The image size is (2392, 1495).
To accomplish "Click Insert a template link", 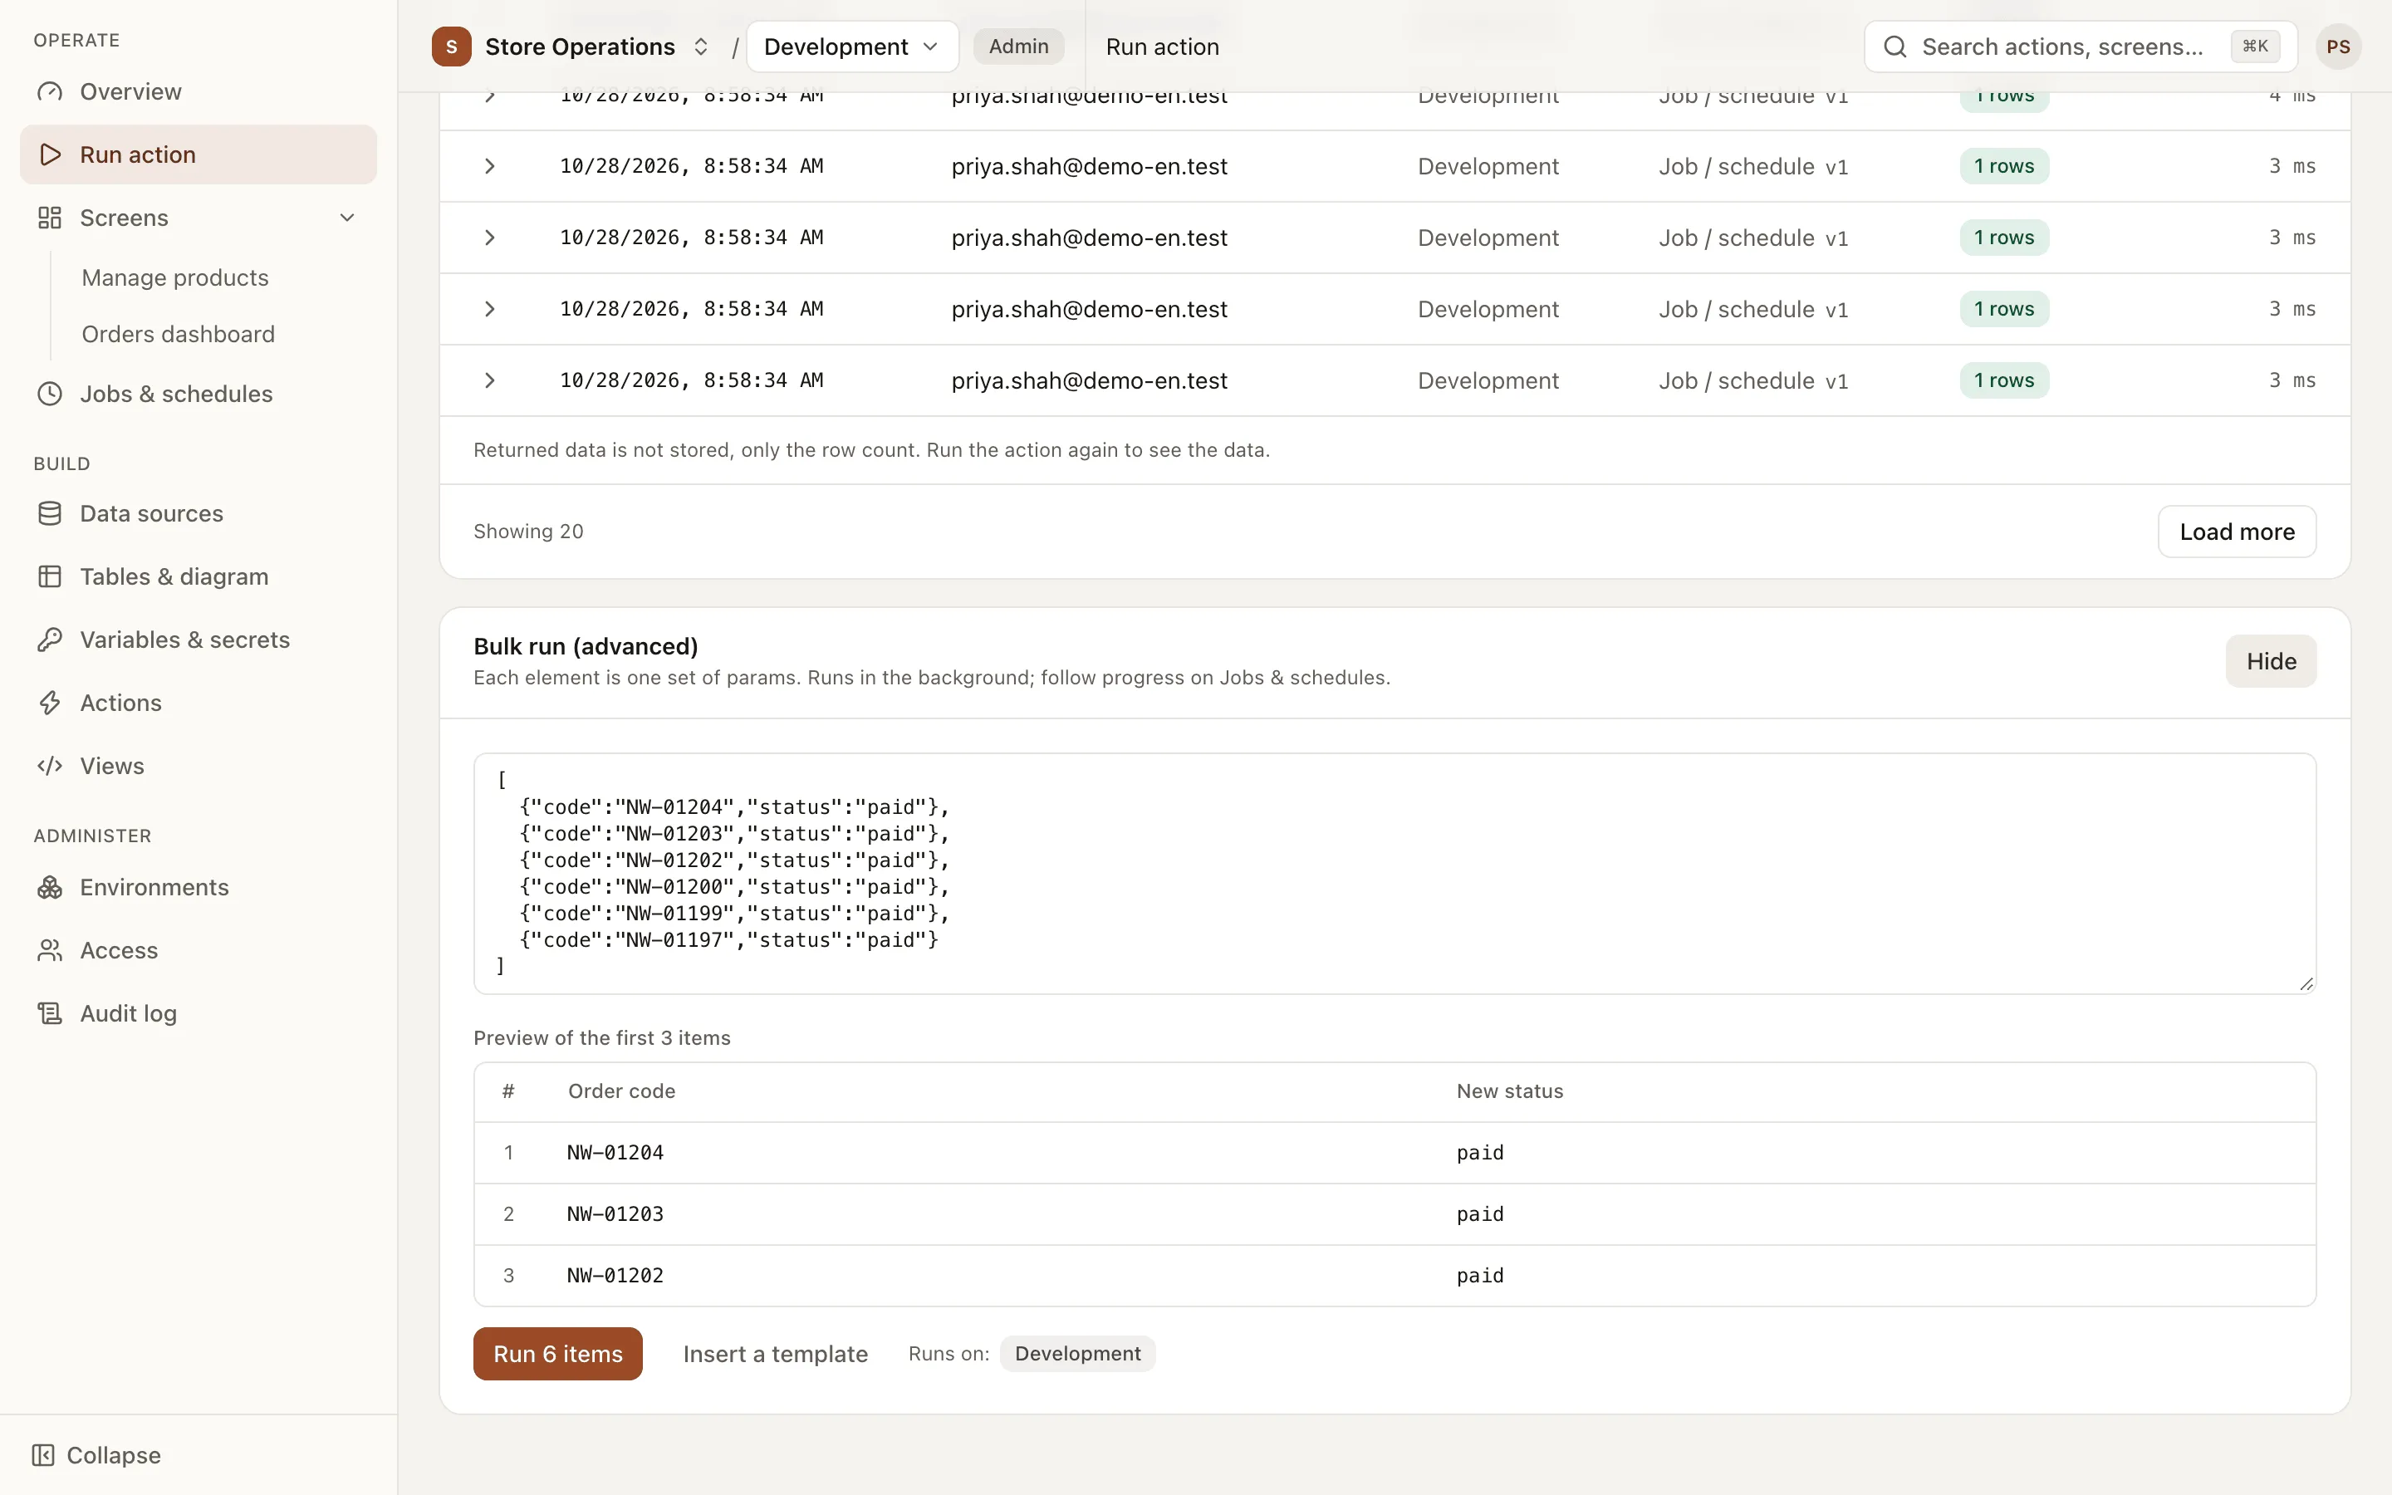I will pos(775,1354).
